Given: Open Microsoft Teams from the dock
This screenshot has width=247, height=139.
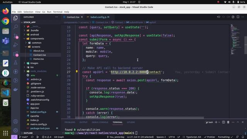Looking at the screenshot, I should coord(5,41).
